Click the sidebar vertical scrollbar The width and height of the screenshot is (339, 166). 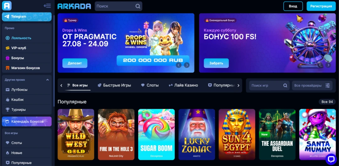pos(54,59)
